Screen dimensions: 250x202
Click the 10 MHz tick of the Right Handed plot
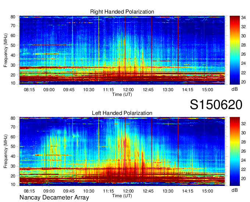tap(13, 83)
